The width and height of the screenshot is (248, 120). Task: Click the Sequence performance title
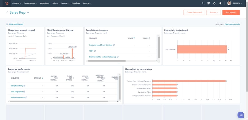tap(19, 69)
